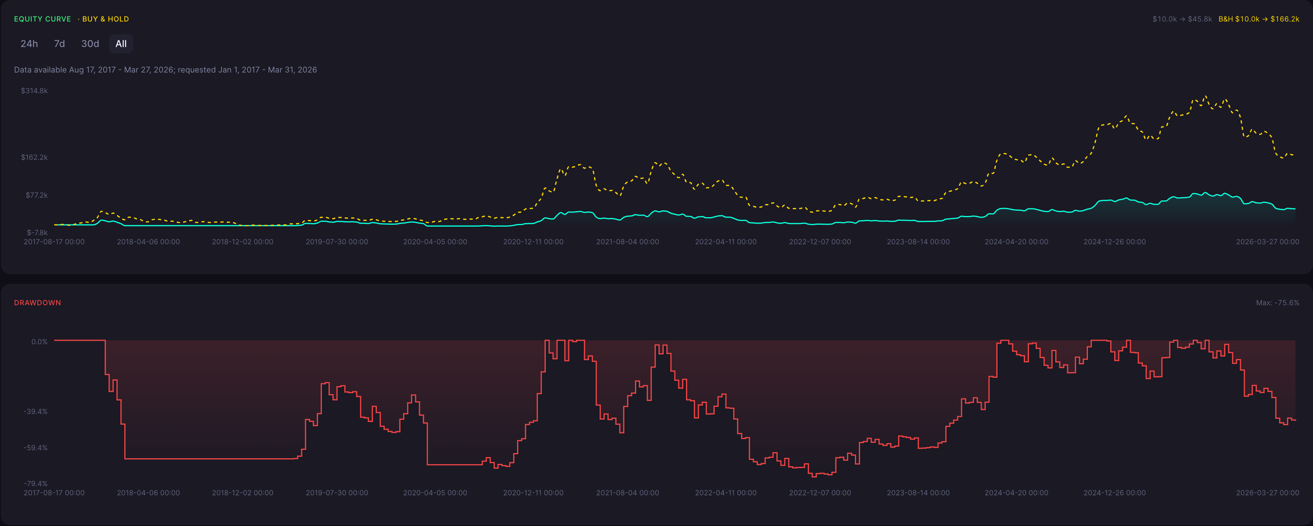
Task: Click the 0.0% drawdown axis label
Action: [39, 342]
